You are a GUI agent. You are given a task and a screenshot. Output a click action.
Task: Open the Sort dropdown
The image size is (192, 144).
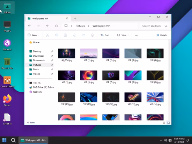coord(106,35)
